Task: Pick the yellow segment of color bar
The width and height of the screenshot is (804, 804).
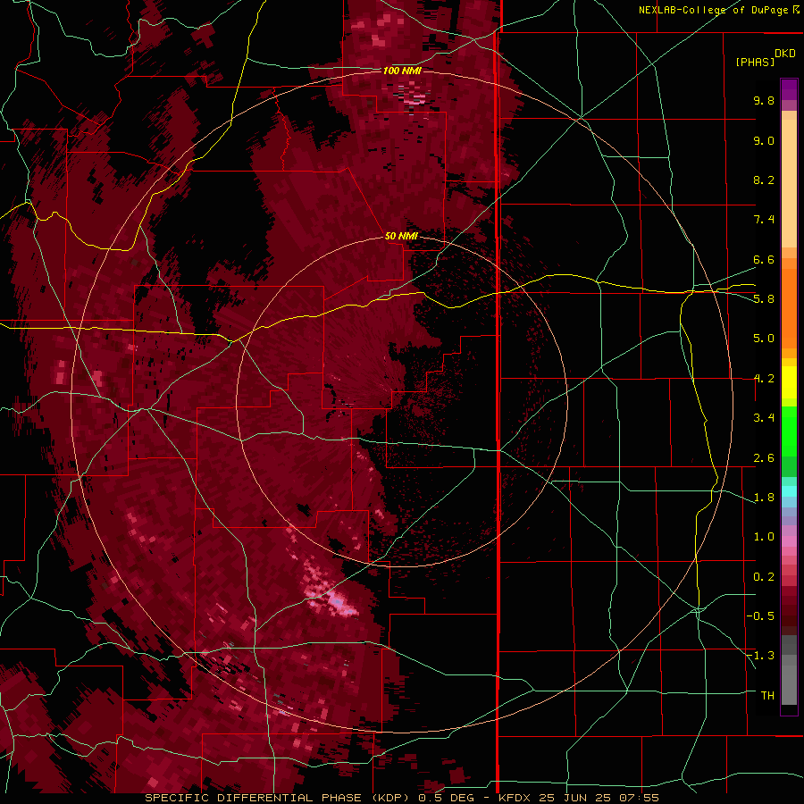Action: [789, 382]
